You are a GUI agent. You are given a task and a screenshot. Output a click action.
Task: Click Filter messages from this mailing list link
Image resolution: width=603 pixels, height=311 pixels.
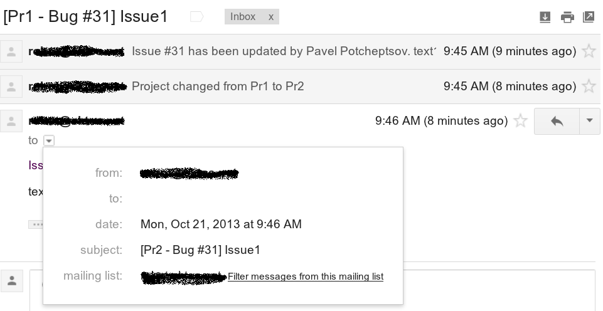(306, 277)
